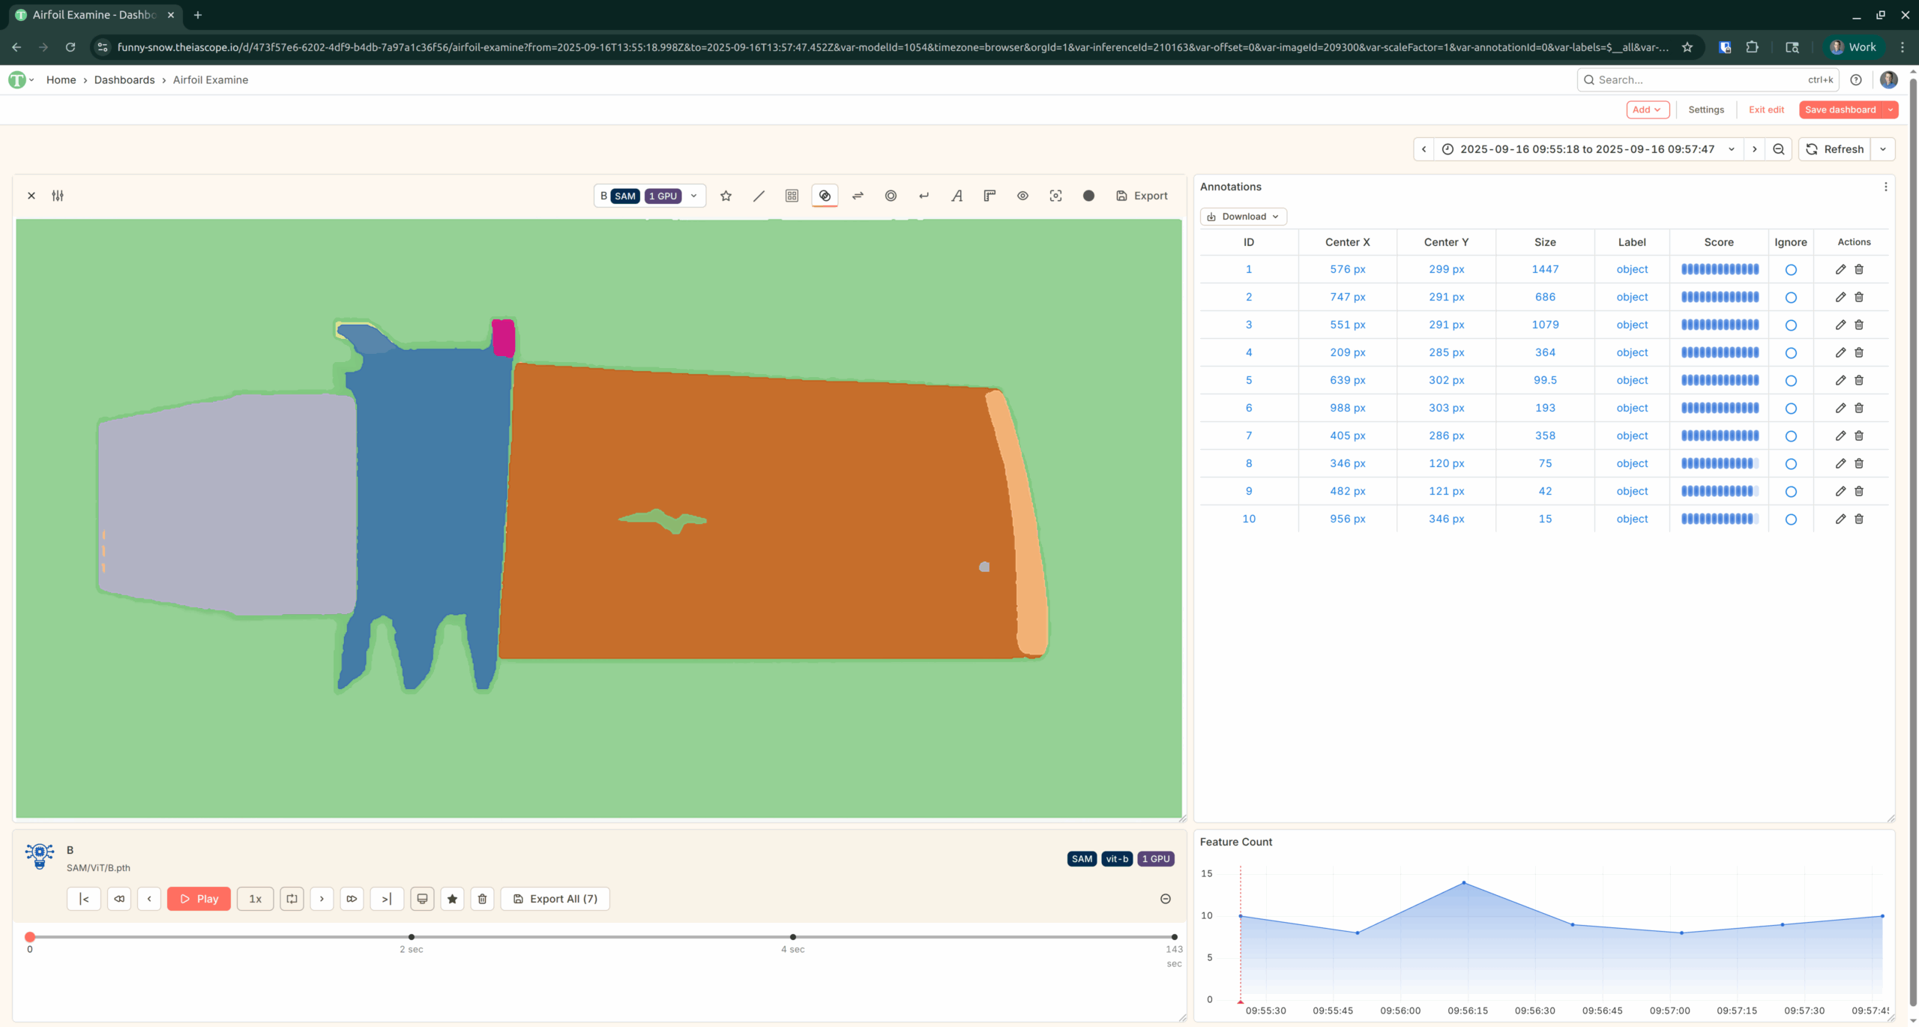
Task: Expand the Download dropdown in Annotations
Action: coord(1244,217)
